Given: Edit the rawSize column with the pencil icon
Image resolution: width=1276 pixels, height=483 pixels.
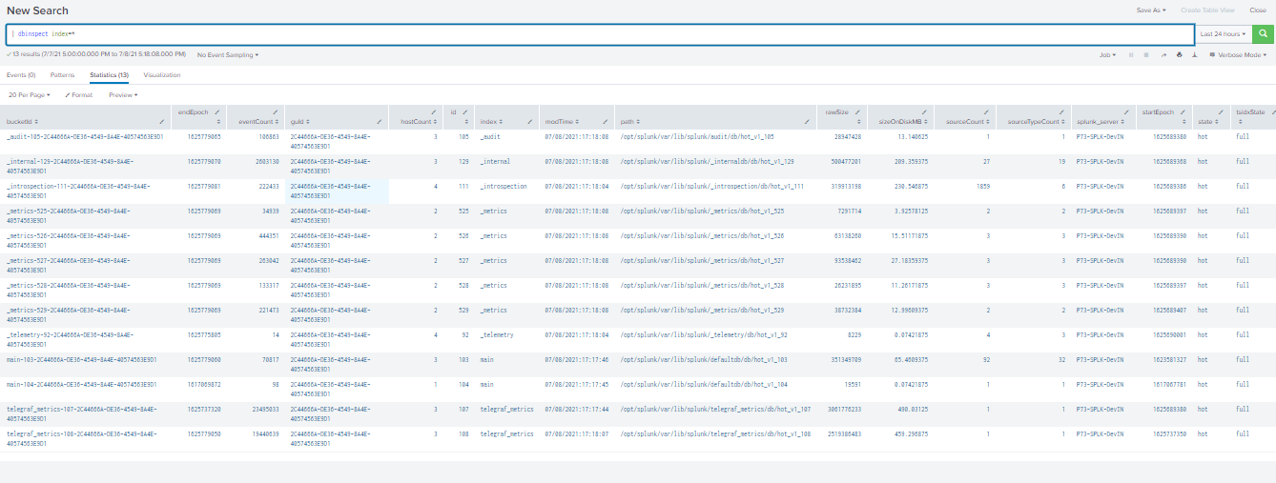Looking at the screenshot, I should pyautogui.click(x=858, y=112).
